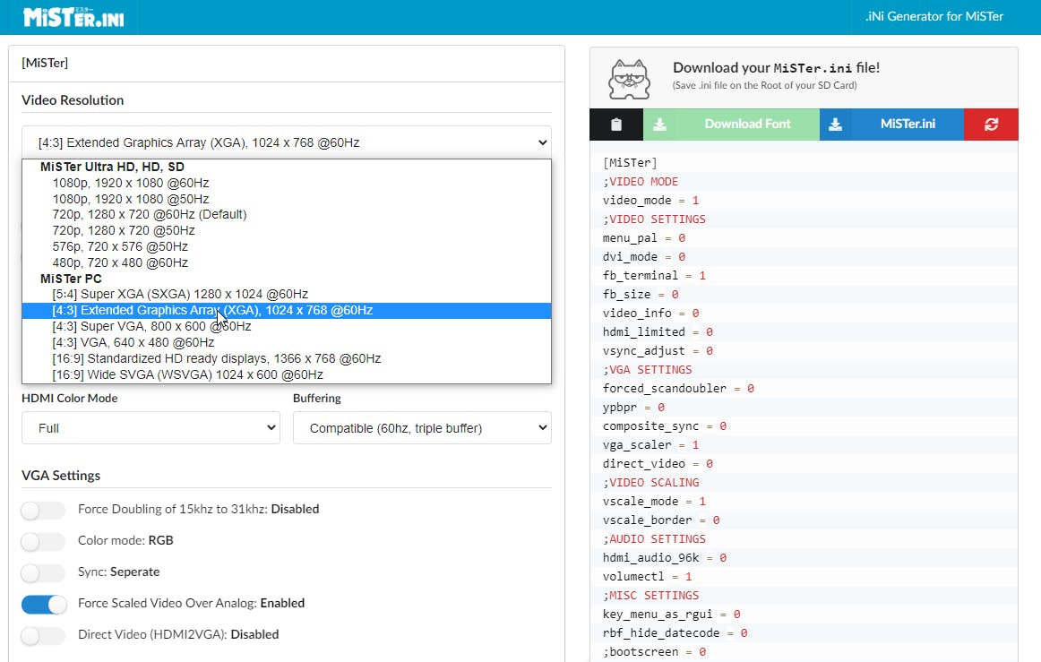Click the ;bootscreen = 0 line
Screen dimensions: 1041x662
(x=804, y=652)
